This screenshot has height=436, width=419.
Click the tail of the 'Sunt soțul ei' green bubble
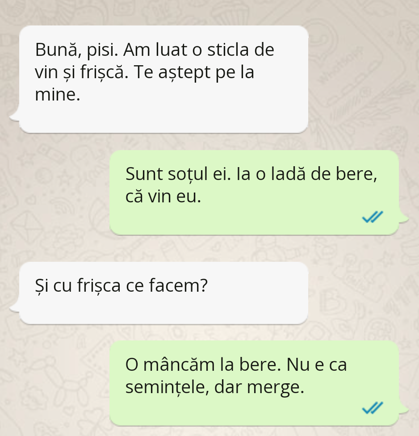click(x=404, y=219)
